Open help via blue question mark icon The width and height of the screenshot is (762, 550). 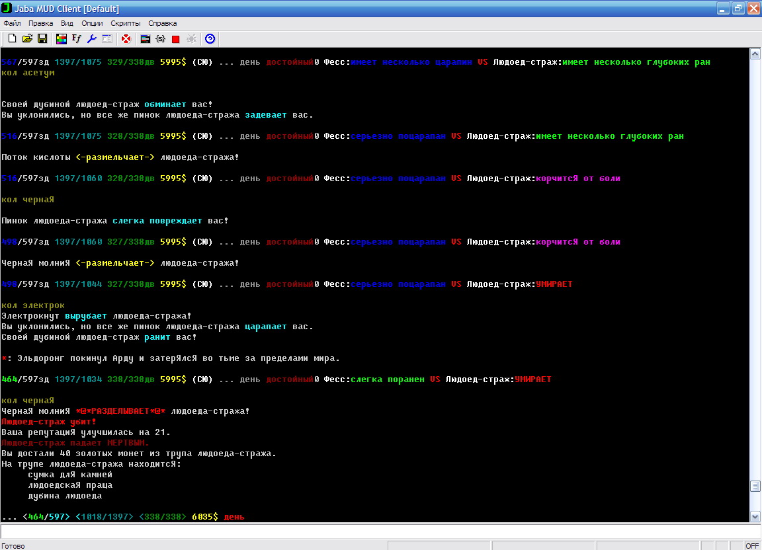pyautogui.click(x=210, y=39)
